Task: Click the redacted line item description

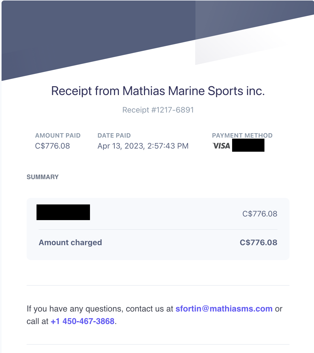Action: pos(63,212)
